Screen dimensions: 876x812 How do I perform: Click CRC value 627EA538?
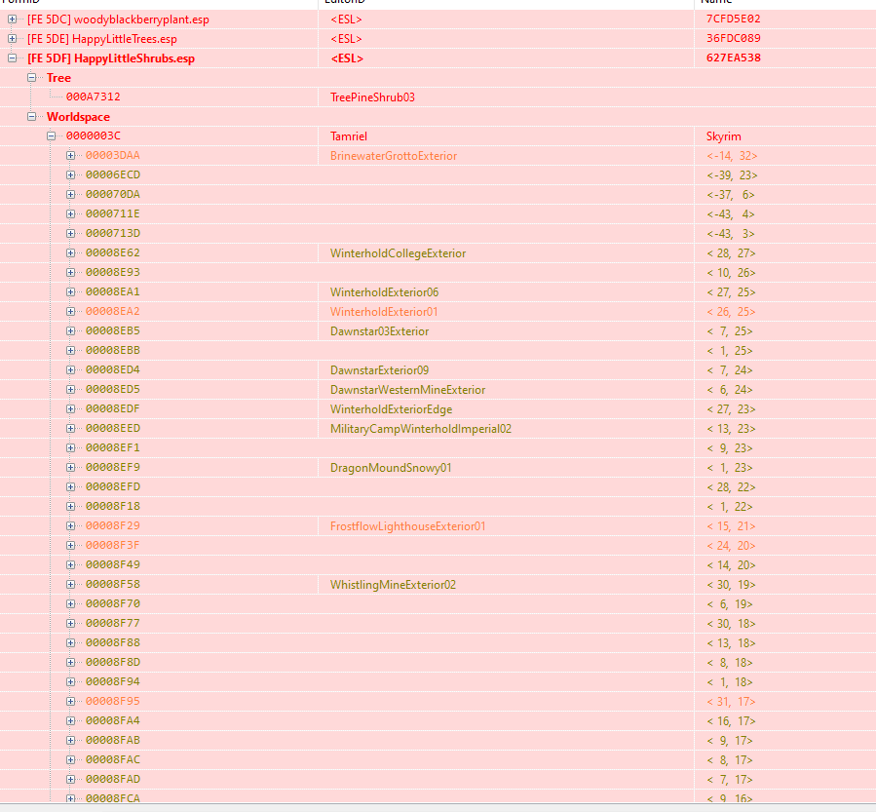[734, 58]
